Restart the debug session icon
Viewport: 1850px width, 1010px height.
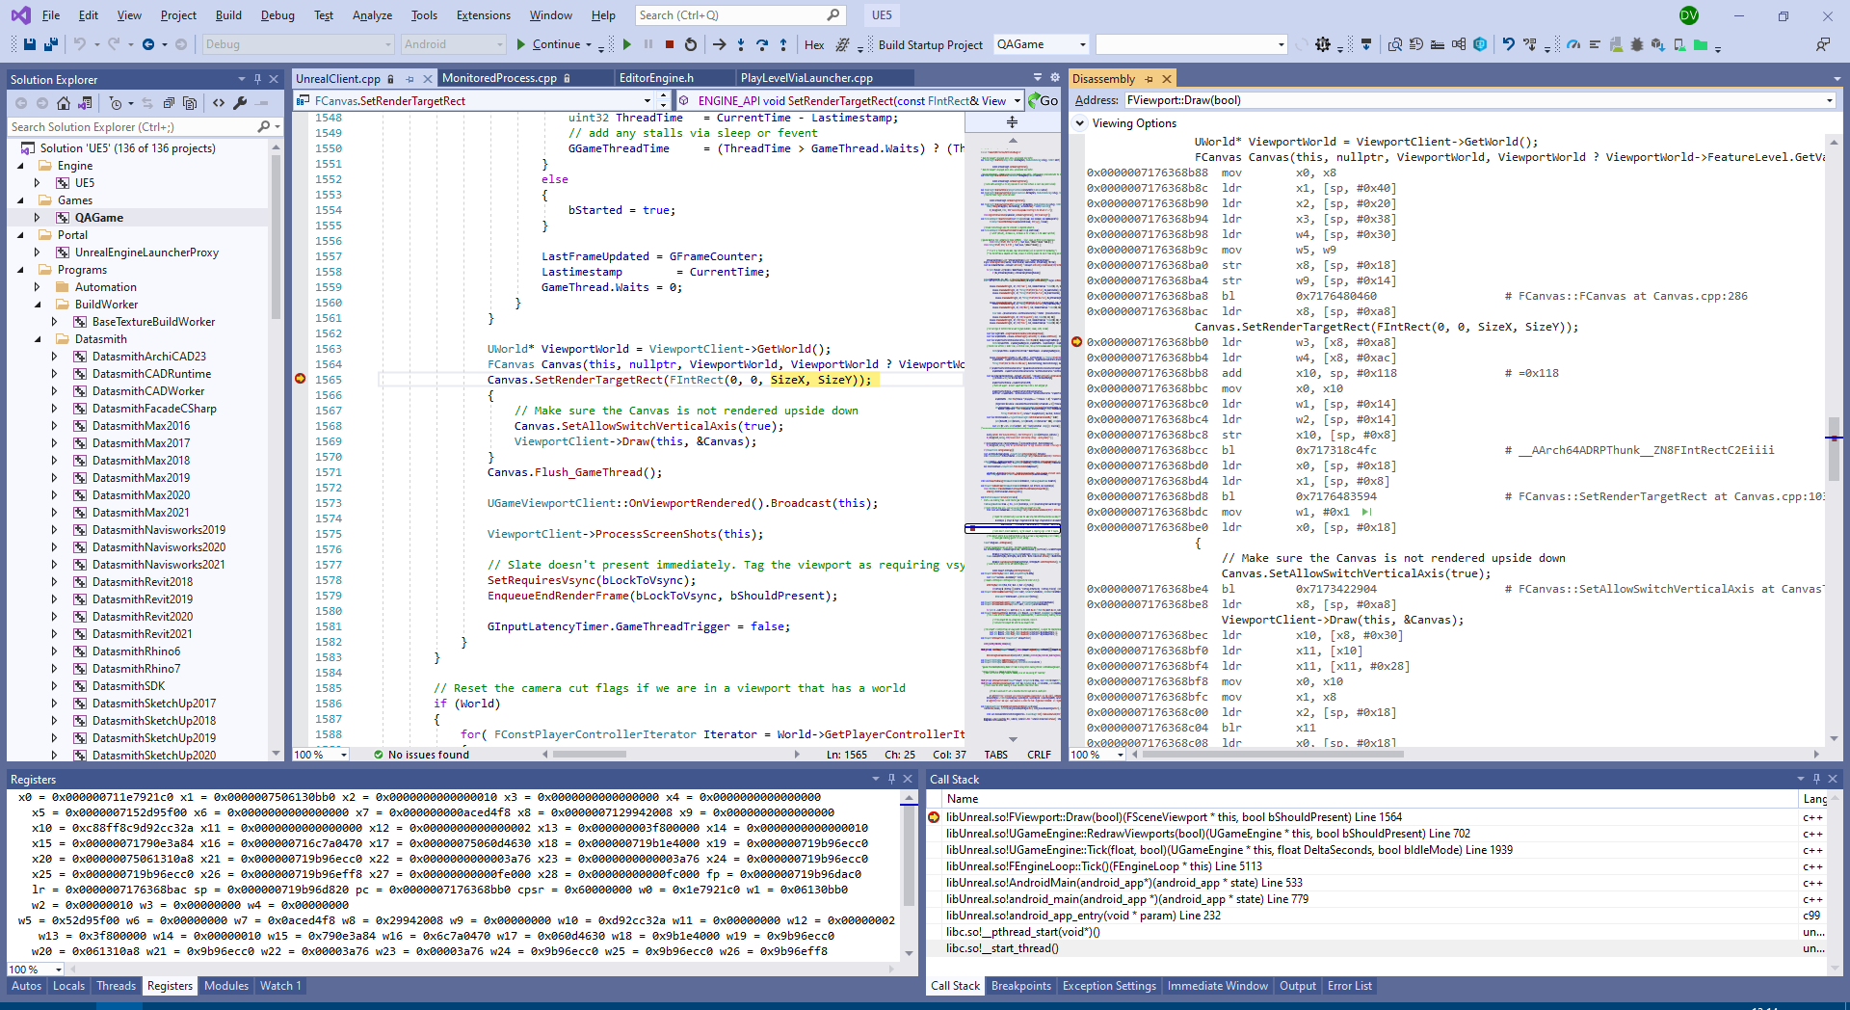point(690,44)
